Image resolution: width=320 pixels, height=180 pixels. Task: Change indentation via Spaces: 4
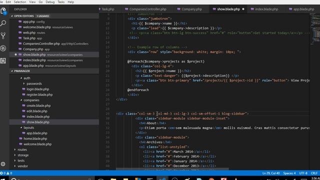(x=289, y=173)
